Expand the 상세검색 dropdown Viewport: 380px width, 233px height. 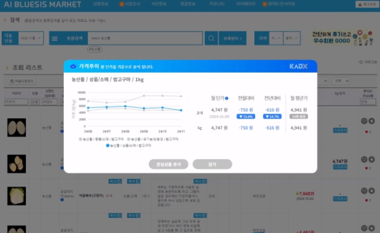coord(232,38)
